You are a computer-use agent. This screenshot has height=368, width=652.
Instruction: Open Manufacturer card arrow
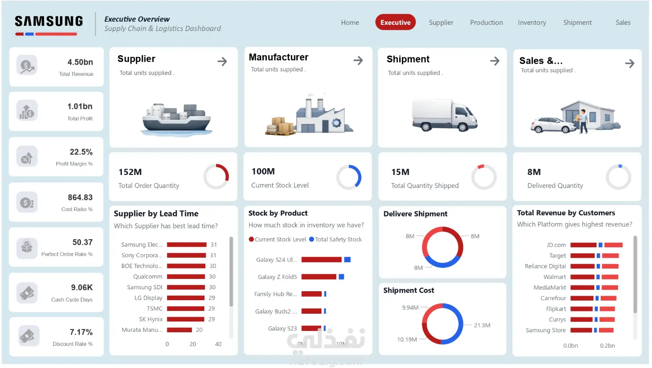[358, 61]
